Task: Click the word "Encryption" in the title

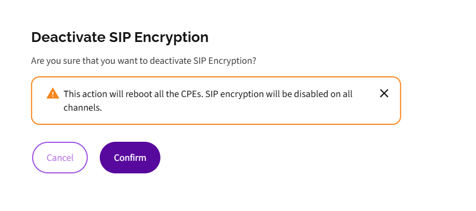Action: point(171,38)
